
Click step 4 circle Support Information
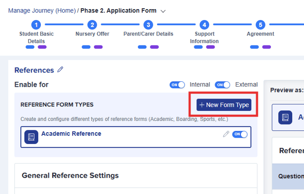point(204,25)
